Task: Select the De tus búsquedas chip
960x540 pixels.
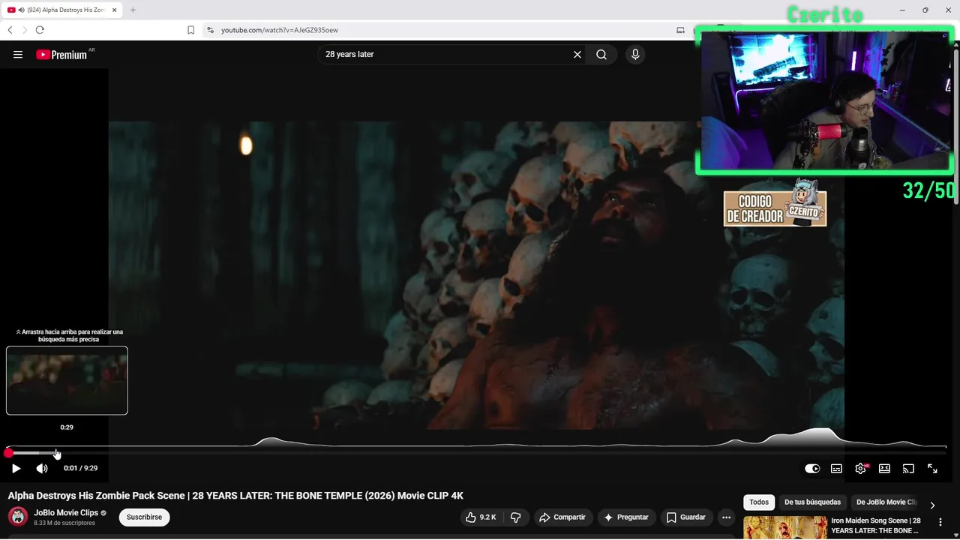Action: 812,502
